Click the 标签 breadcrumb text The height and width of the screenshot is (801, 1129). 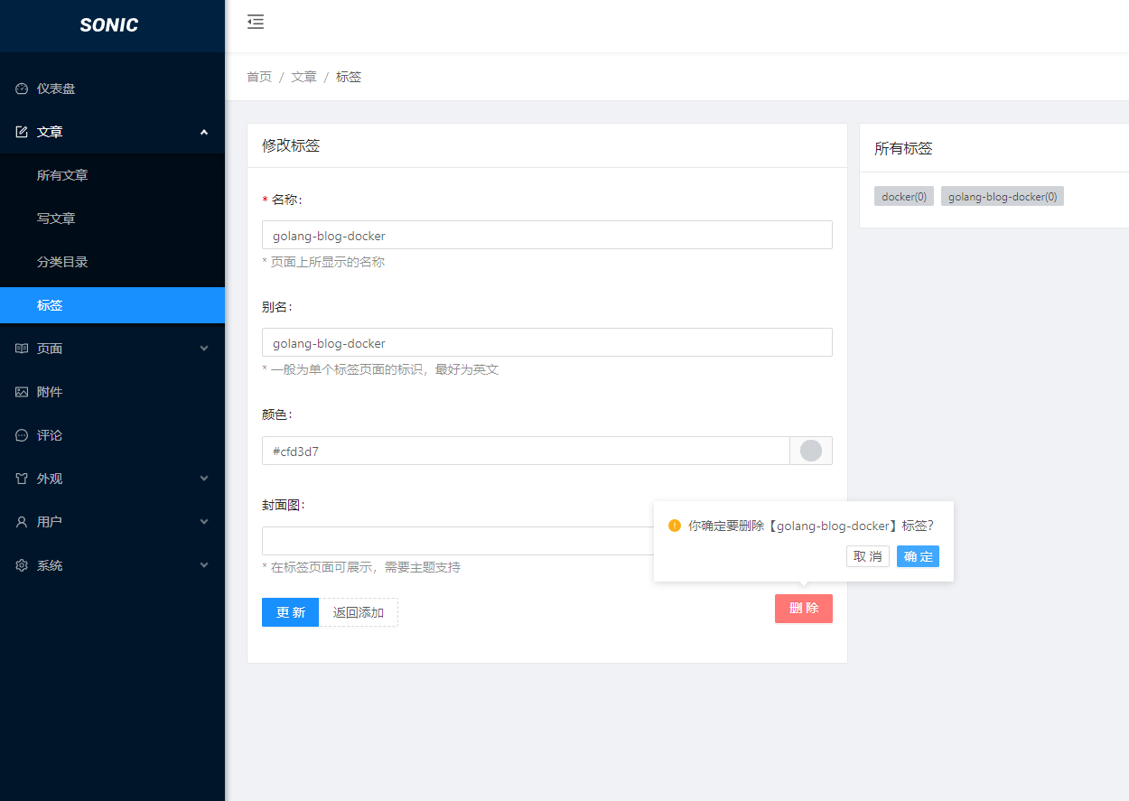pos(349,77)
